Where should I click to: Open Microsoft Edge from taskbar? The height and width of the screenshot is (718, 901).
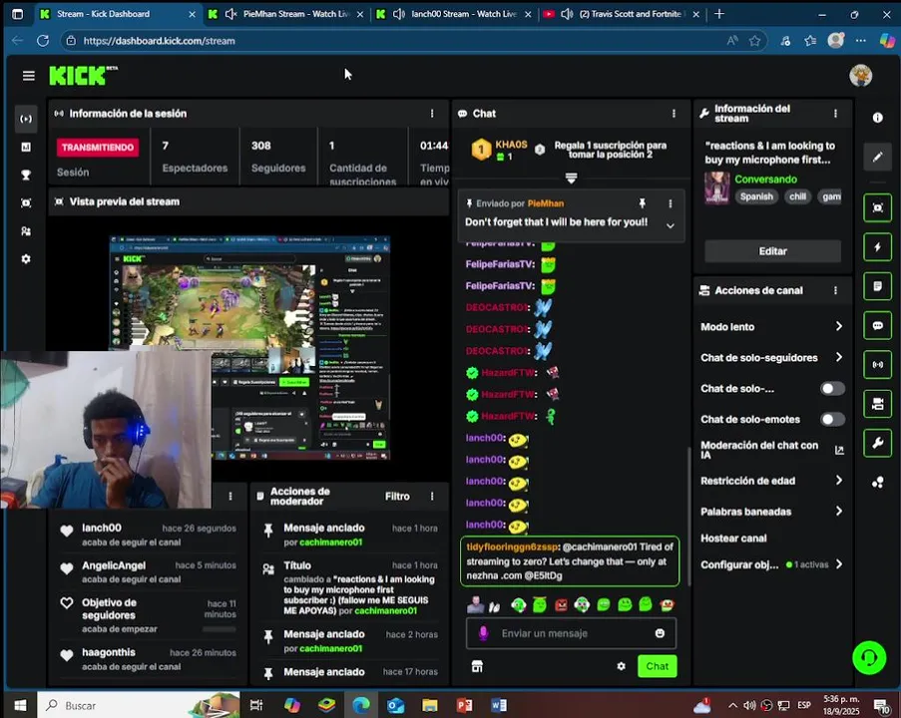pos(361,705)
